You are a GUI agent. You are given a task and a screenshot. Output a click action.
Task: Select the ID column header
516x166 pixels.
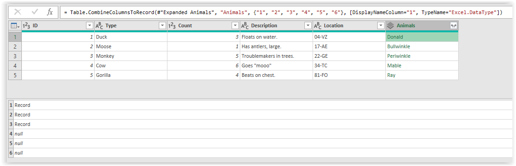point(58,25)
